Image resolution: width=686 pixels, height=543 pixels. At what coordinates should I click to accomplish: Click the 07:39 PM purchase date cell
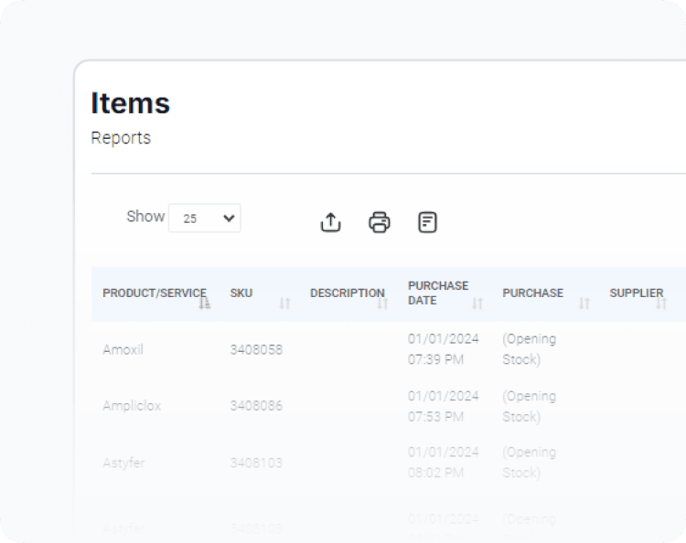444,349
